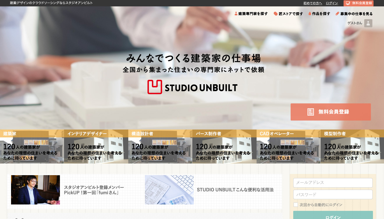Open スタジオアンビルト登録メンバー PickUP article link
Screen dimensions: 384x219
click(94, 190)
